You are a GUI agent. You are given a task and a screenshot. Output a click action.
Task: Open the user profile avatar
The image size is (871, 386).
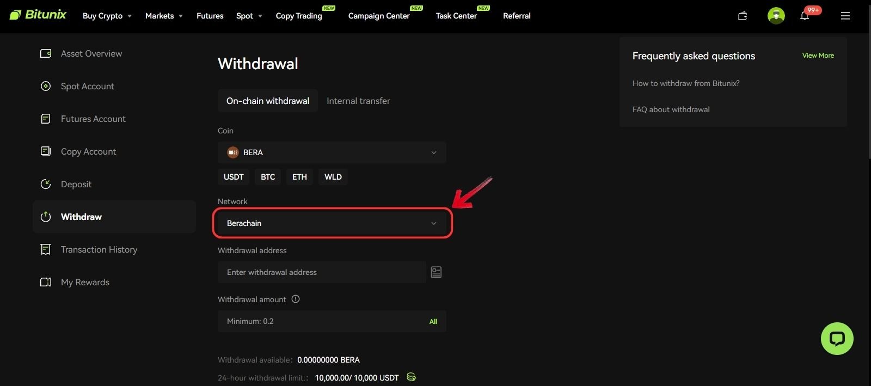pyautogui.click(x=776, y=16)
